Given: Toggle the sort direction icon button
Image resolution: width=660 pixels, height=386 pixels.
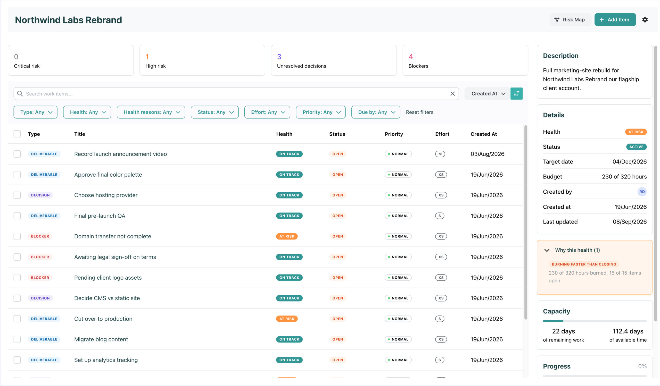Looking at the screenshot, I should 516,94.
